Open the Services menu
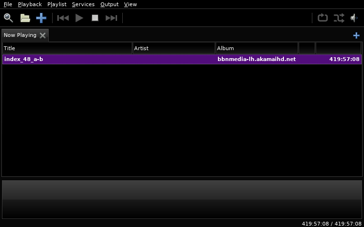364x227 pixels. [83, 4]
